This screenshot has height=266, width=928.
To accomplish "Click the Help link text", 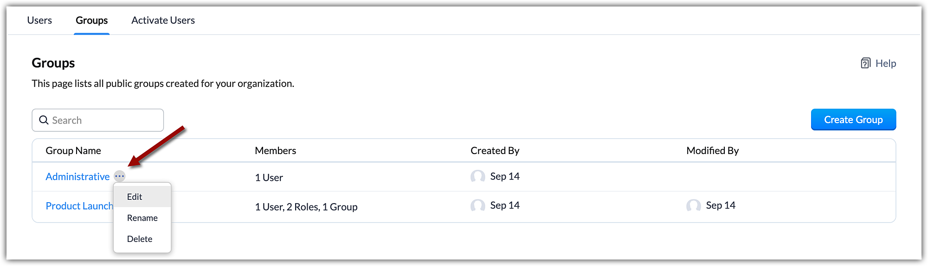I will [885, 63].
